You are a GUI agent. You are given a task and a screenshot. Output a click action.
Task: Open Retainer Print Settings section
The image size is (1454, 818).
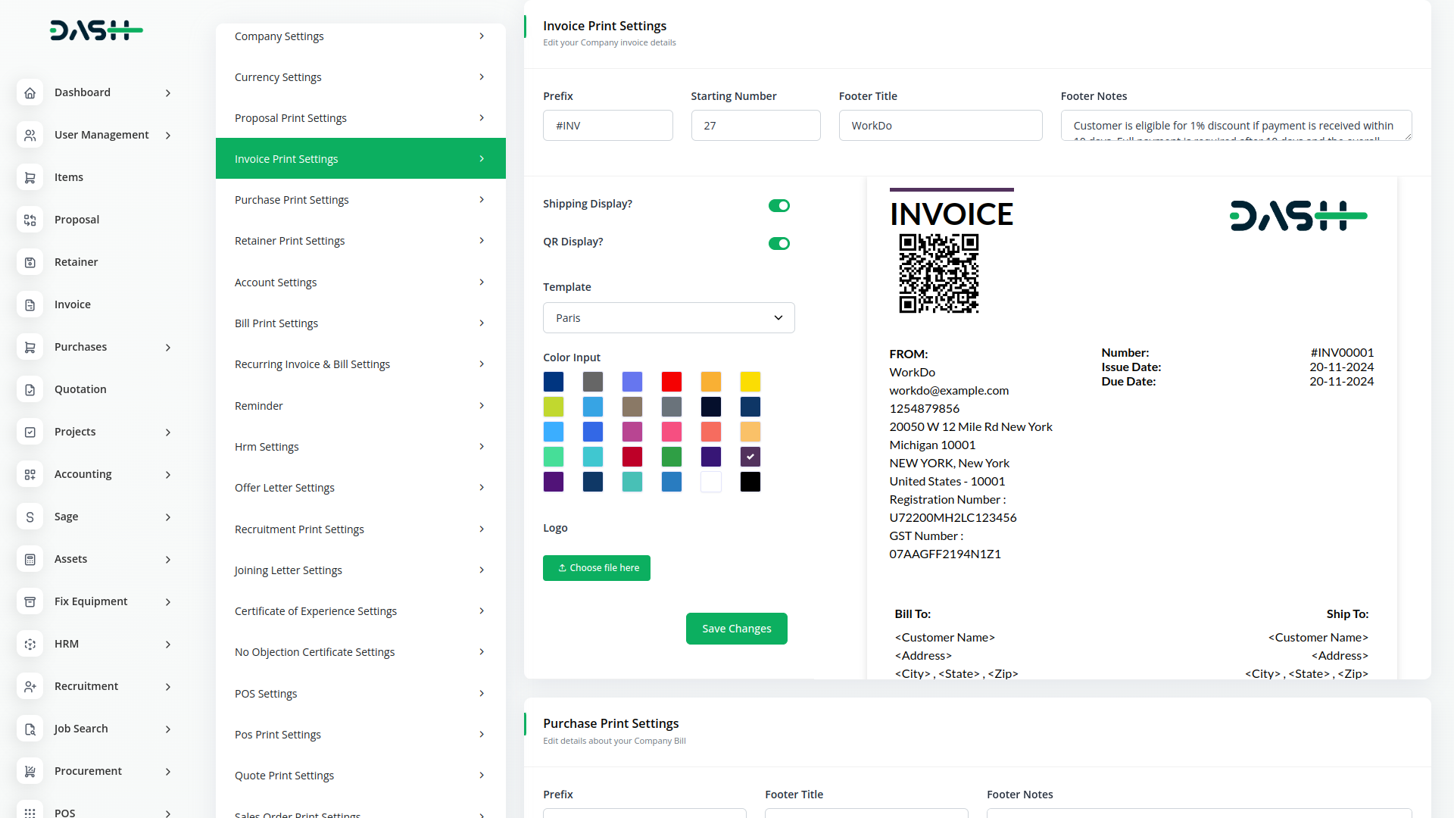360,241
